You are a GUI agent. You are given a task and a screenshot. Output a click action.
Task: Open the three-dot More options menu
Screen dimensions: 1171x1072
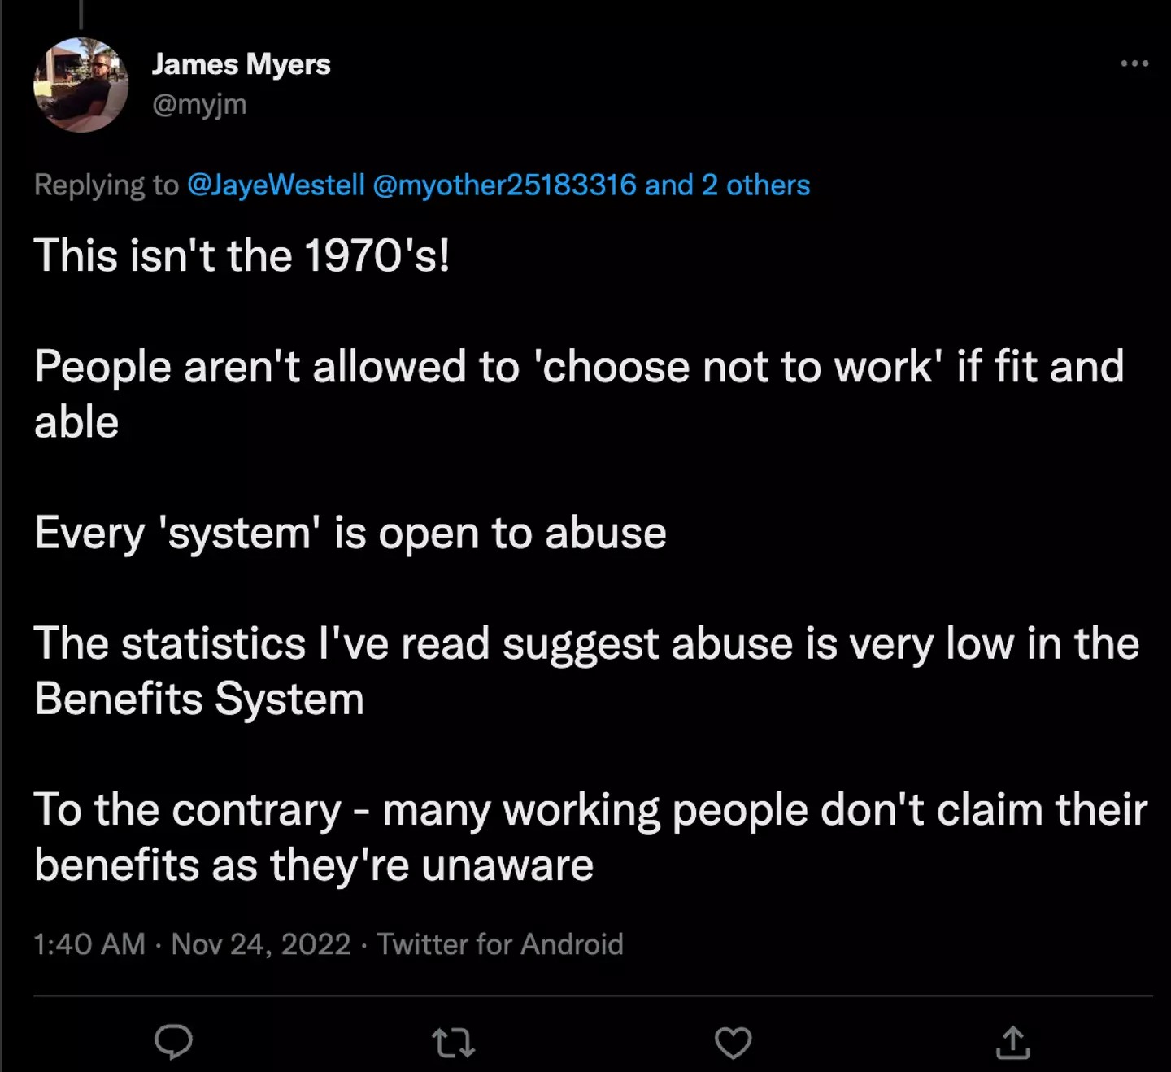coord(1134,63)
